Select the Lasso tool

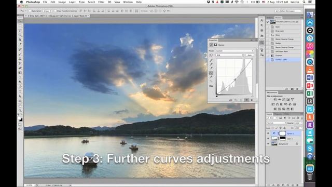[x=20, y=31]
